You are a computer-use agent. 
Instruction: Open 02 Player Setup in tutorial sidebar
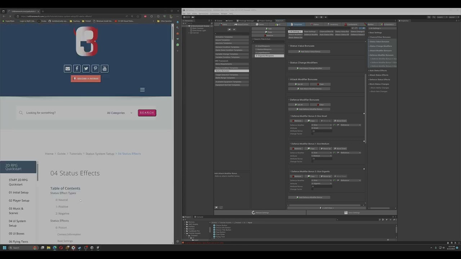pyautogui.click(x=19, y=200)
